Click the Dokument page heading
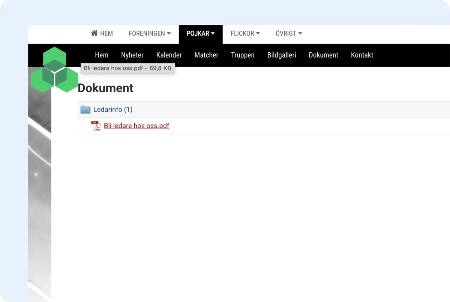This screenshot has width=450, height=302. click(105, 88)
